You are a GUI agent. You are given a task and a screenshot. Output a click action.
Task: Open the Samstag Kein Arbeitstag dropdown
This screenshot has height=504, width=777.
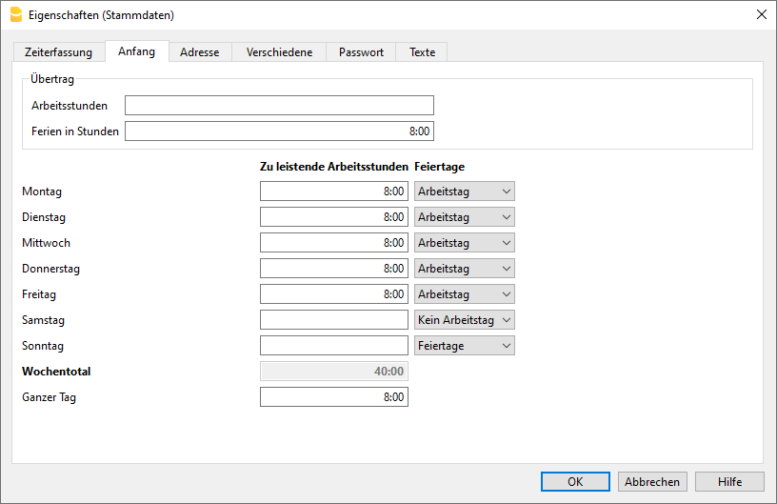465,320
